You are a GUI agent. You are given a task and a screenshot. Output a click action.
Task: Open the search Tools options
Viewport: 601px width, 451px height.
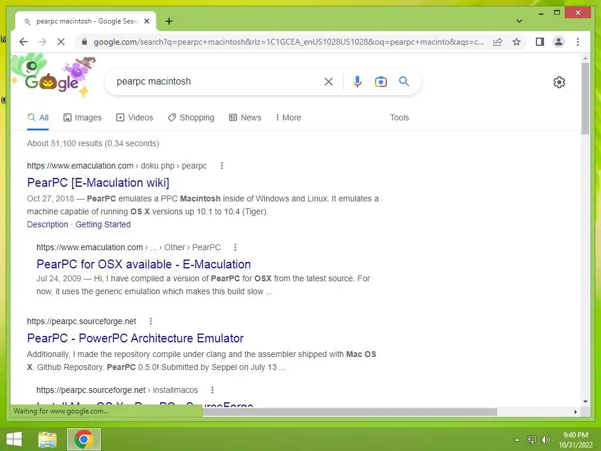399,117
